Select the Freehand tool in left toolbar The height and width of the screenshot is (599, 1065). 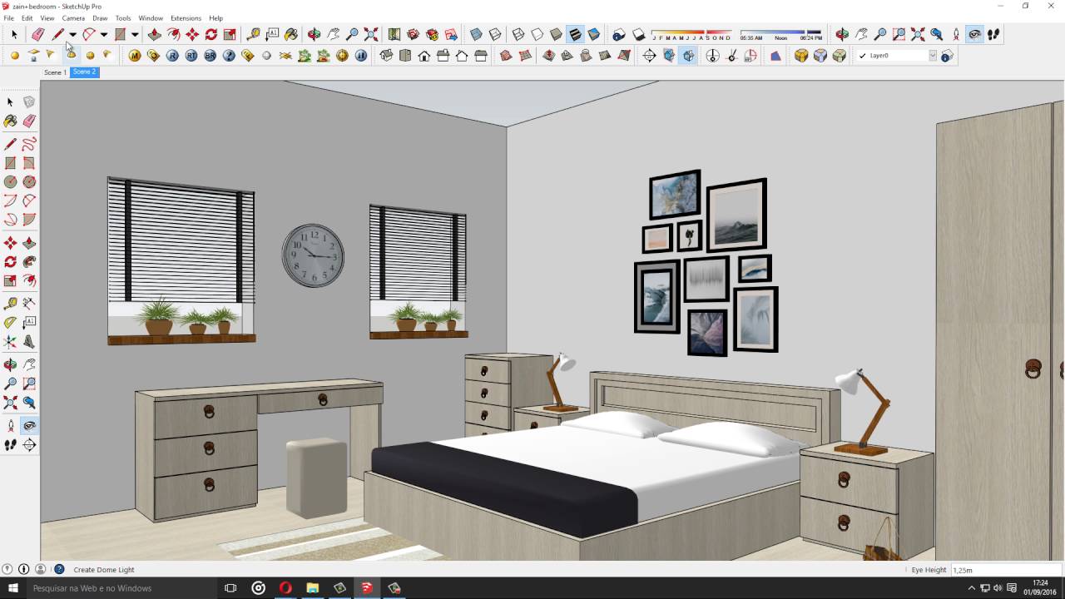click(x=29, y=144)
